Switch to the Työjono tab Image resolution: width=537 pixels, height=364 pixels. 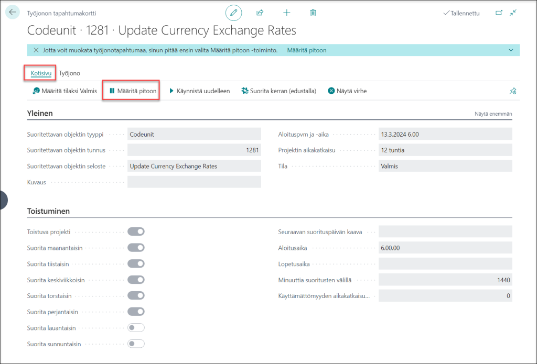(x=70, y=73)
